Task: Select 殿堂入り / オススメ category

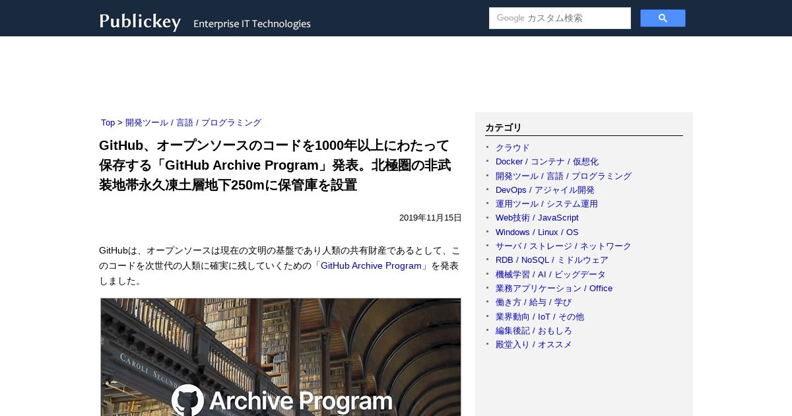Action: (x=534, y=344)
